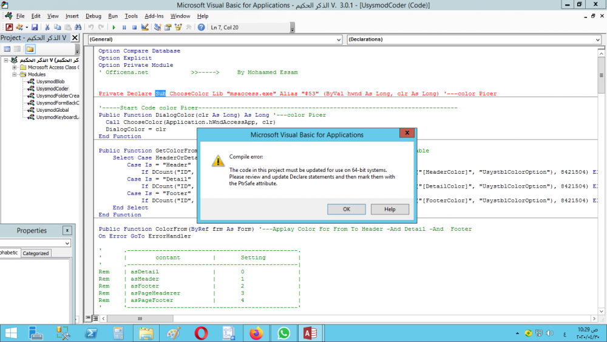
Task: Toggle Folders button in Project pane
Action: [30, 49]
